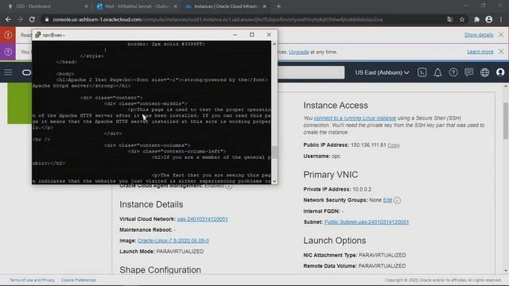
Task: Maximize the opc terminal window
Action: pos(252,35)
